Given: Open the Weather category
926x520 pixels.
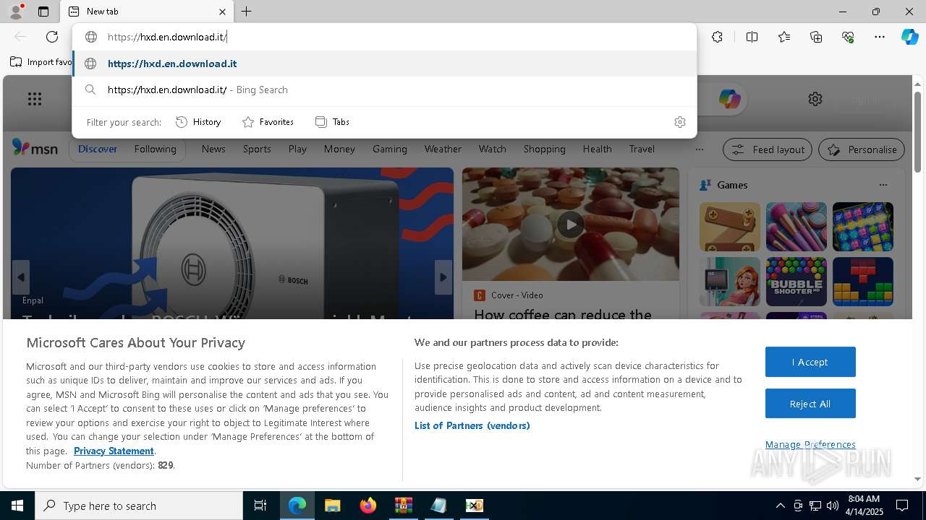Looking at the screenshot, I should tap(443, 149).
